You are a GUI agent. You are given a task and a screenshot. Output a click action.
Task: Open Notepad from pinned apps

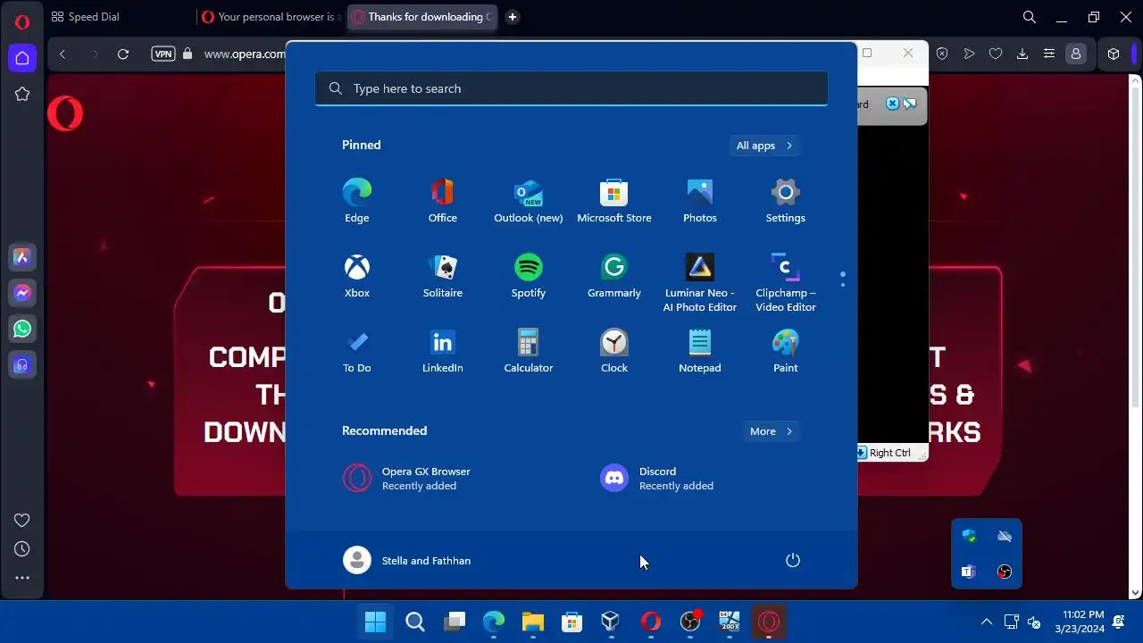point(699,351)
